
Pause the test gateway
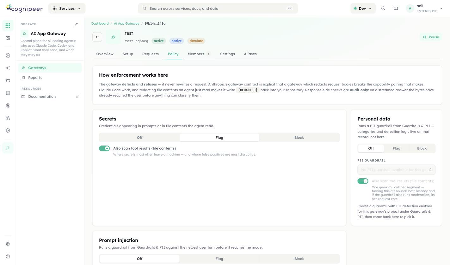pyautogui.click(x=431, y=37)
